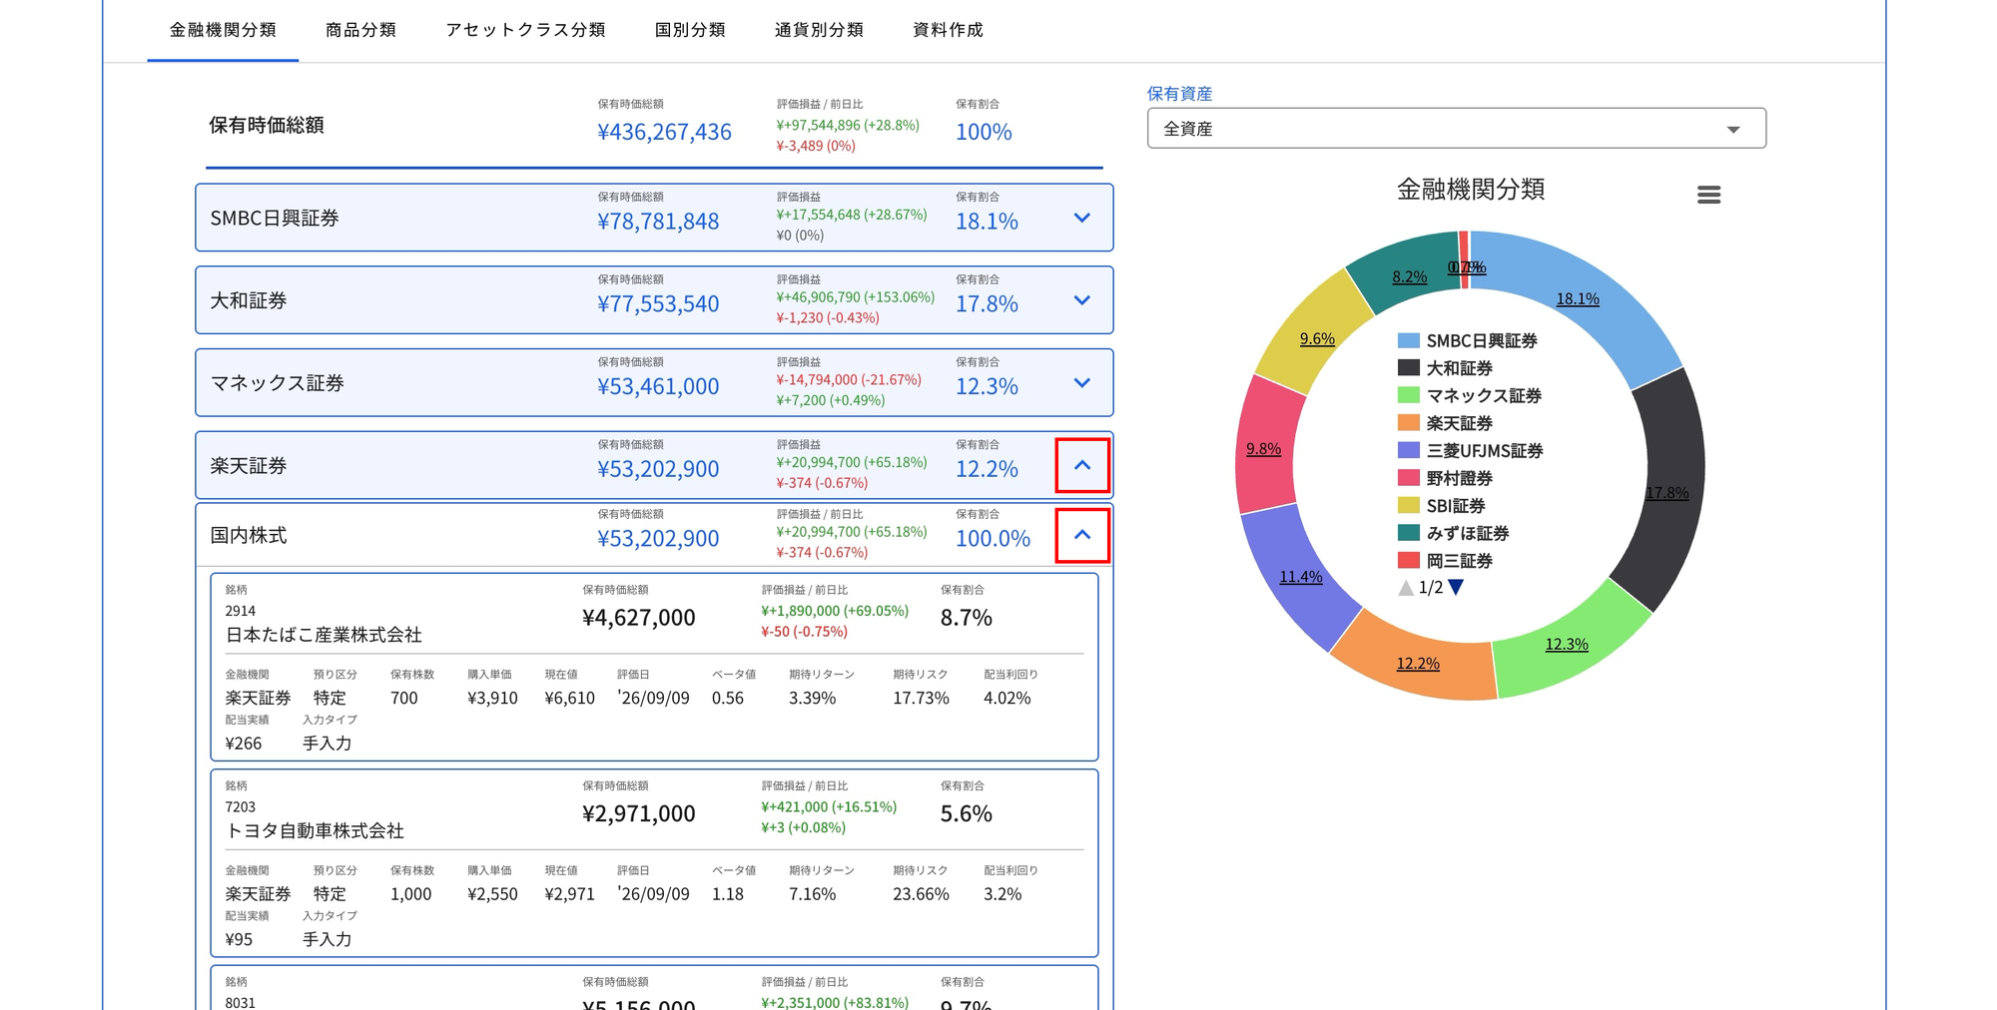Image resolution: width=1997 pixels, height=1010 pixels.
Task: Click the 11.4% donut chart label
Action: coord(1301,577)
